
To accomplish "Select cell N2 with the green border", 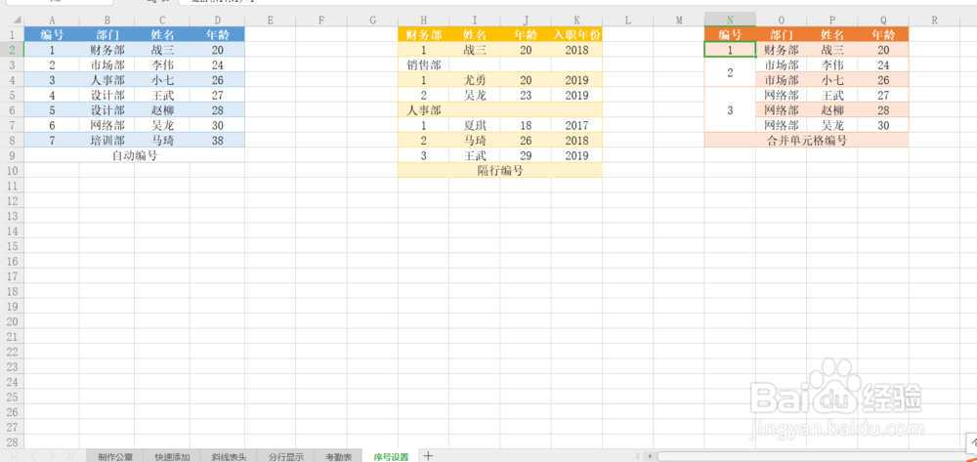I will tap(730, 50).
